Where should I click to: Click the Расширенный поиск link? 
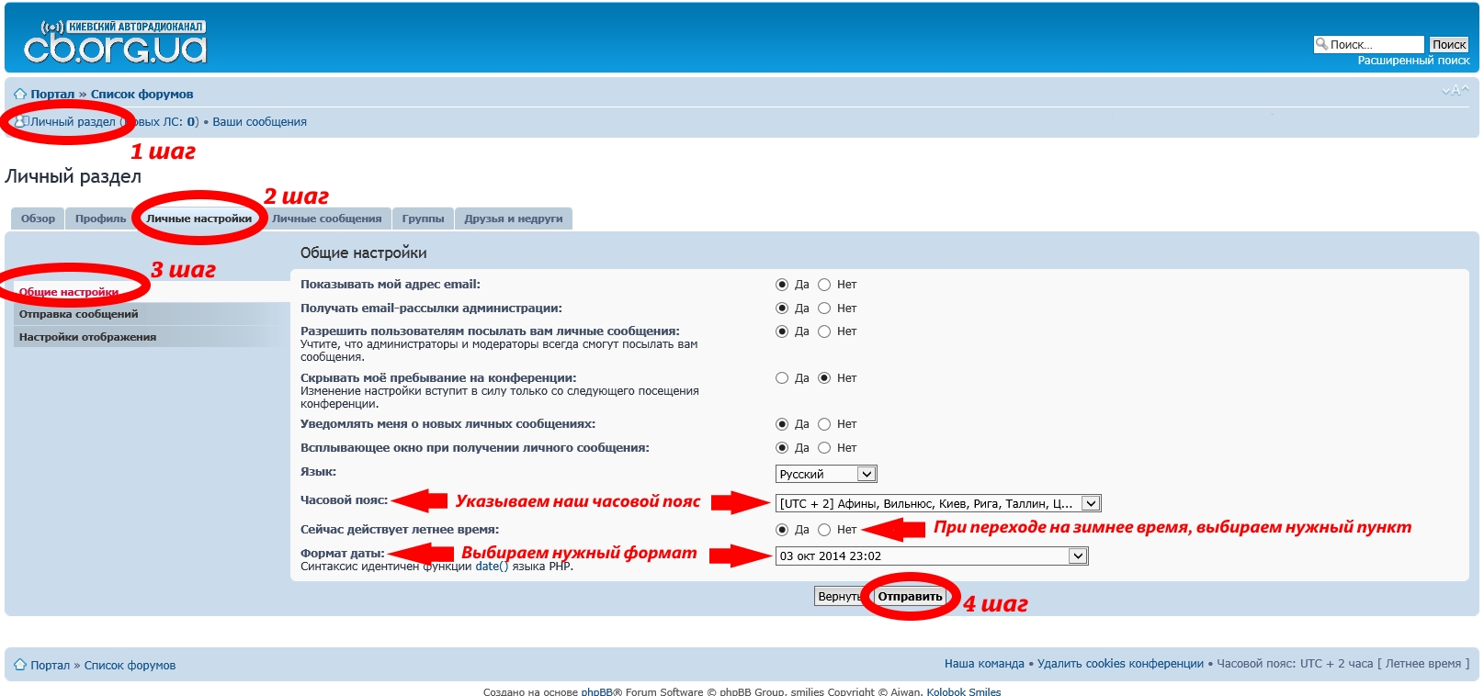pyautogui.click(x=1413, y=61)
